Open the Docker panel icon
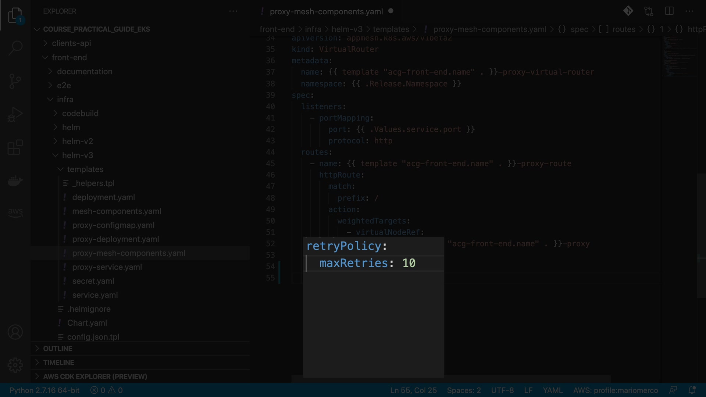 (15, 180)
